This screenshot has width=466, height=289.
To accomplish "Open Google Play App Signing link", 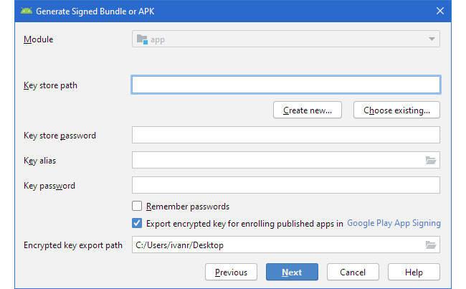I will coord(394,223).
